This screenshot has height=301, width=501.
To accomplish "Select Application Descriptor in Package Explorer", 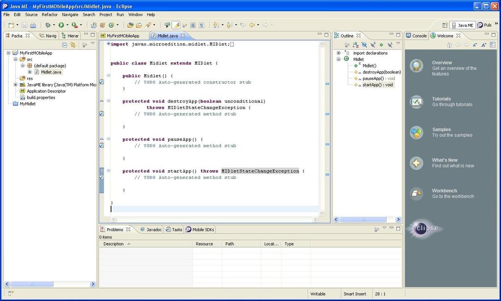I will (46, 91).
